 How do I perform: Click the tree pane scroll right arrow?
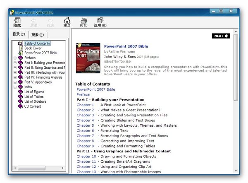63,168
